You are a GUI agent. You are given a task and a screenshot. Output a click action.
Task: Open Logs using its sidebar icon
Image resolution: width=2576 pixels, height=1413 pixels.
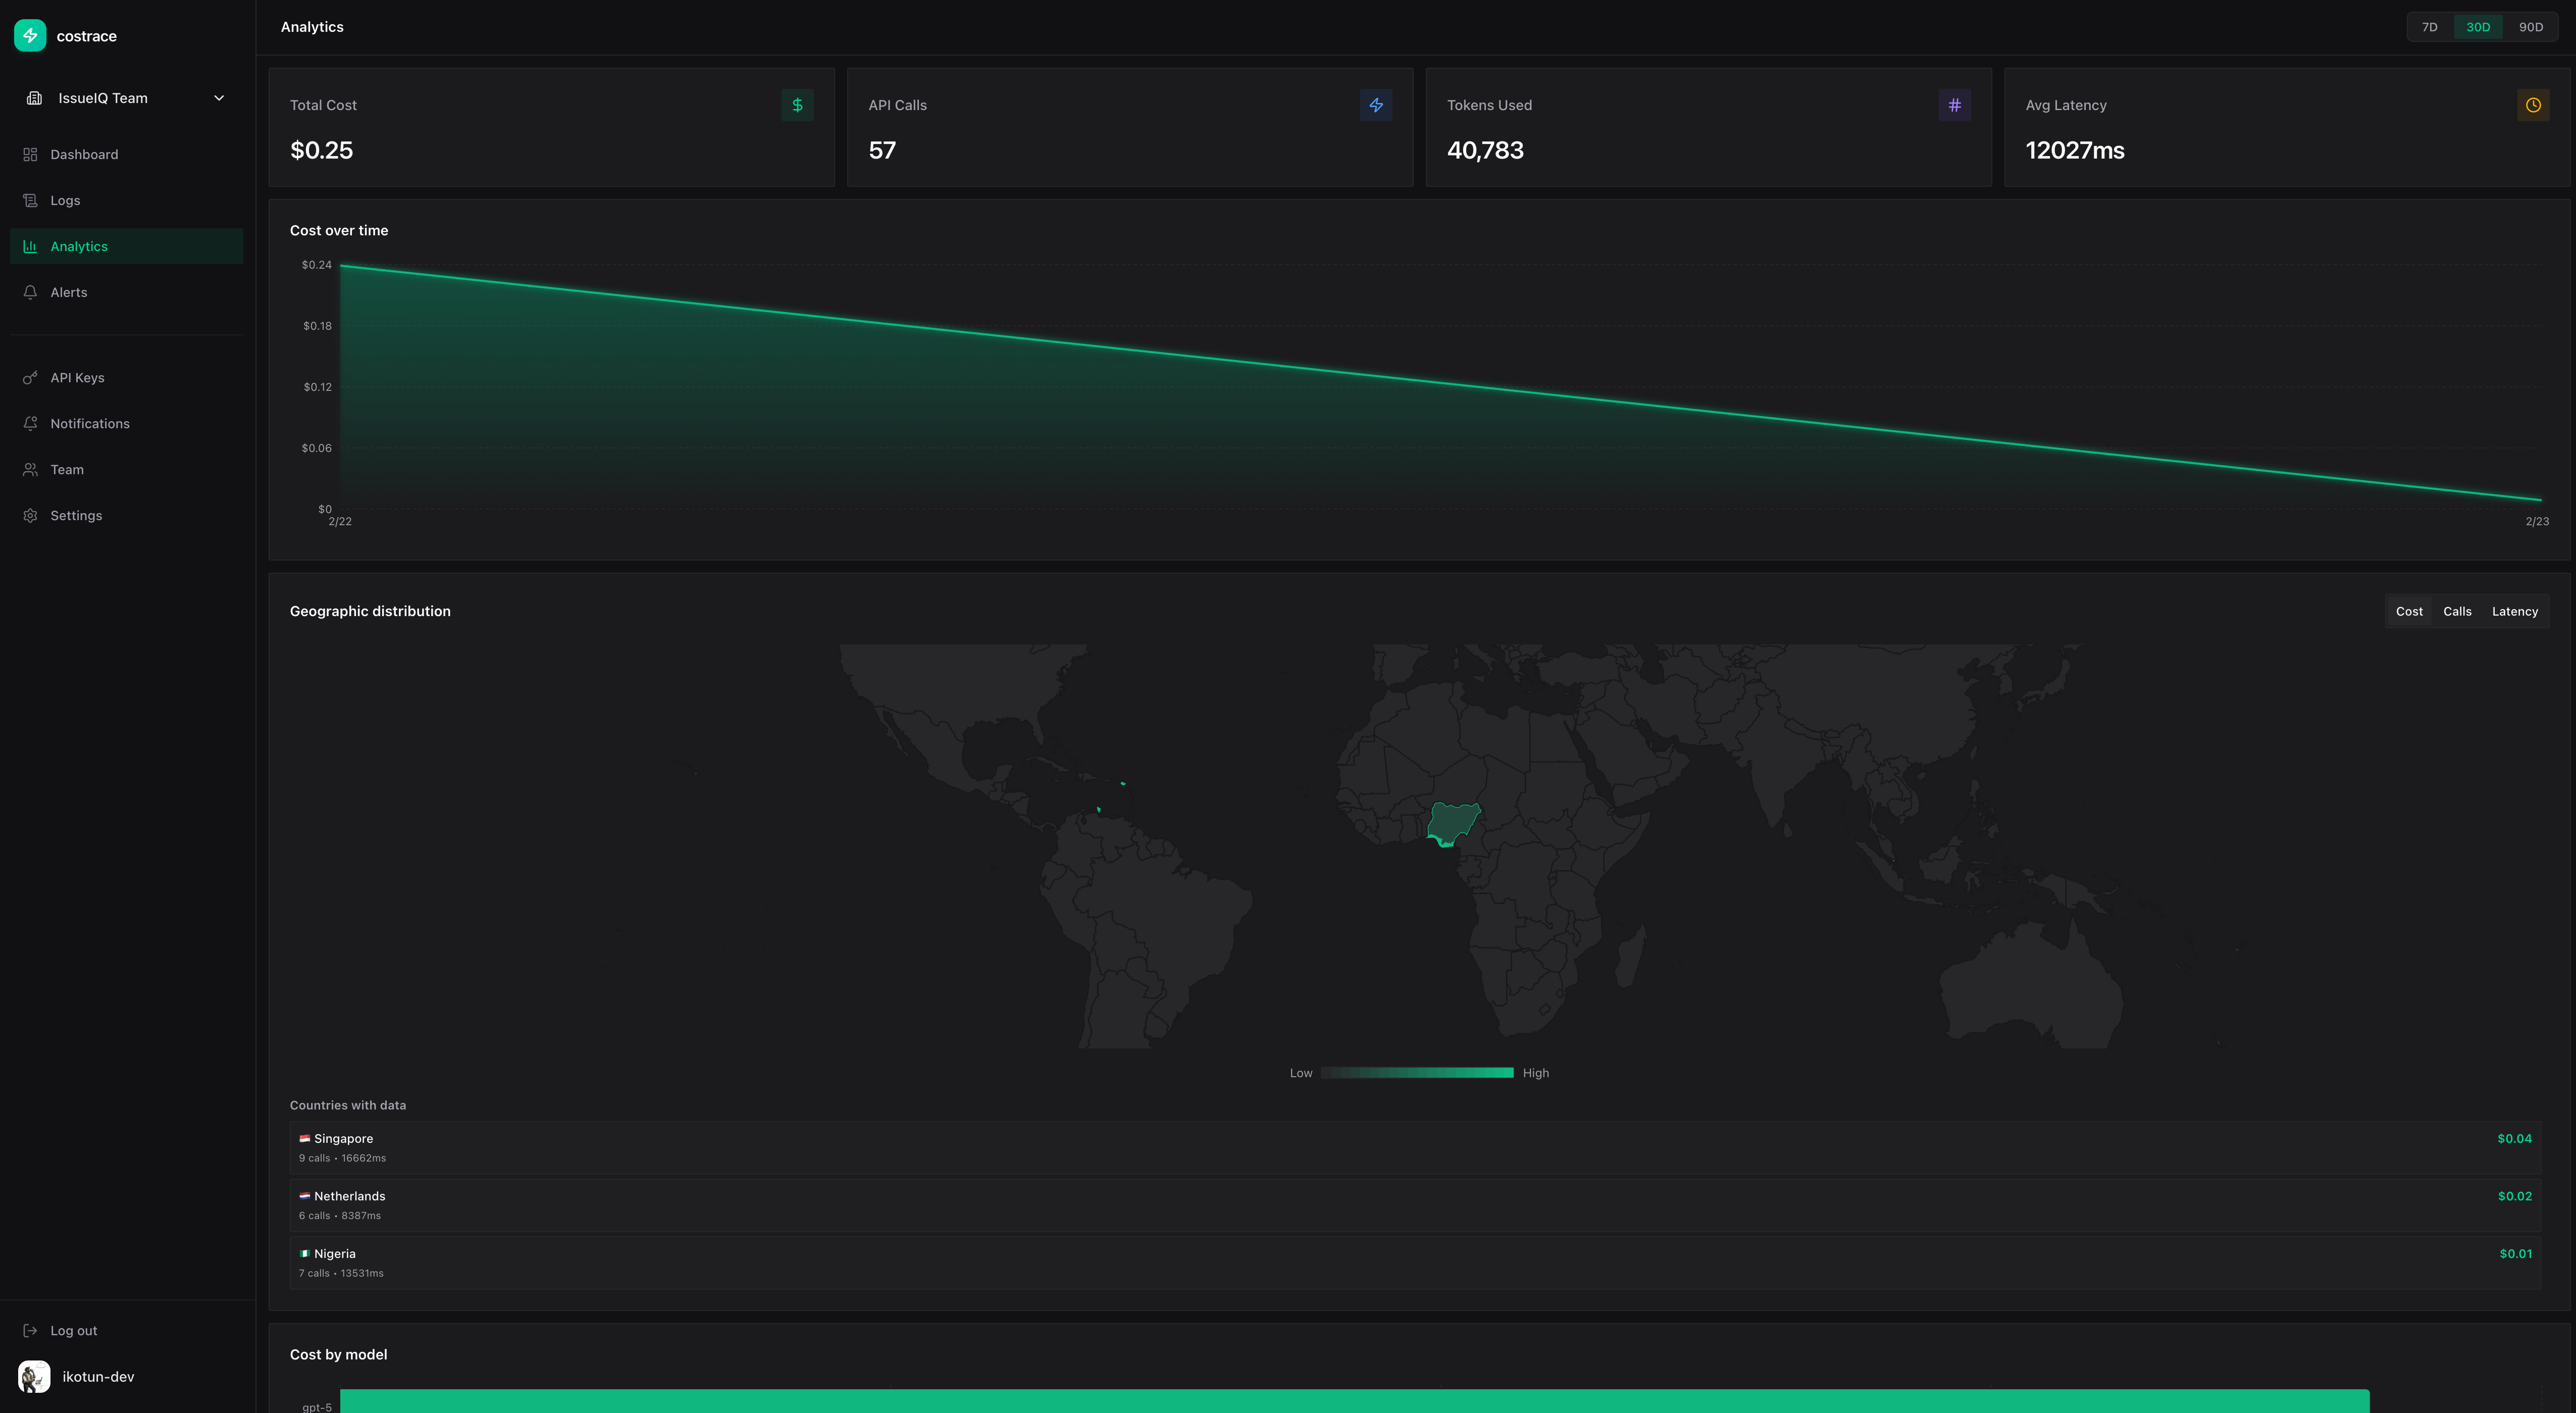[x=30, y=200]
